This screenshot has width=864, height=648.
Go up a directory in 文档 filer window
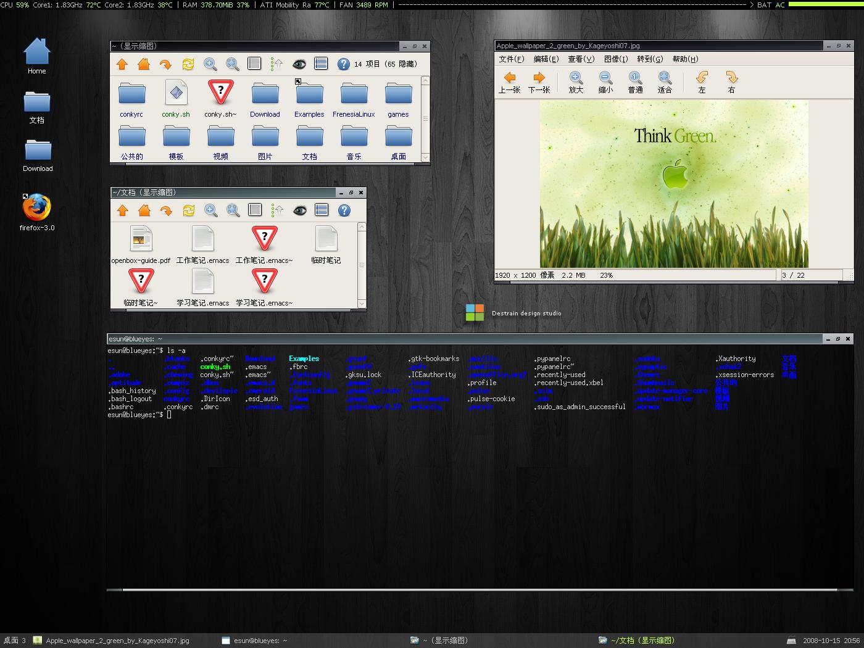click(x=123, y=210)
